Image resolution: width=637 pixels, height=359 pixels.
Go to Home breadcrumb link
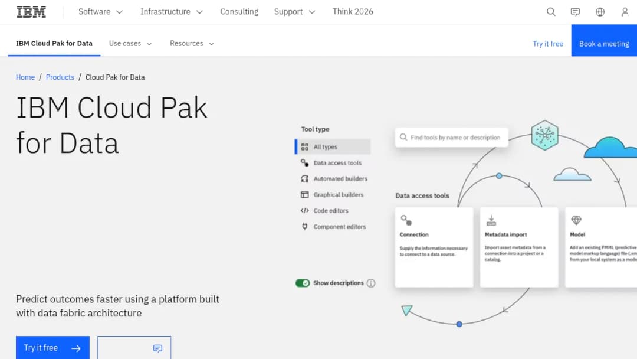(x=25, y=77)
